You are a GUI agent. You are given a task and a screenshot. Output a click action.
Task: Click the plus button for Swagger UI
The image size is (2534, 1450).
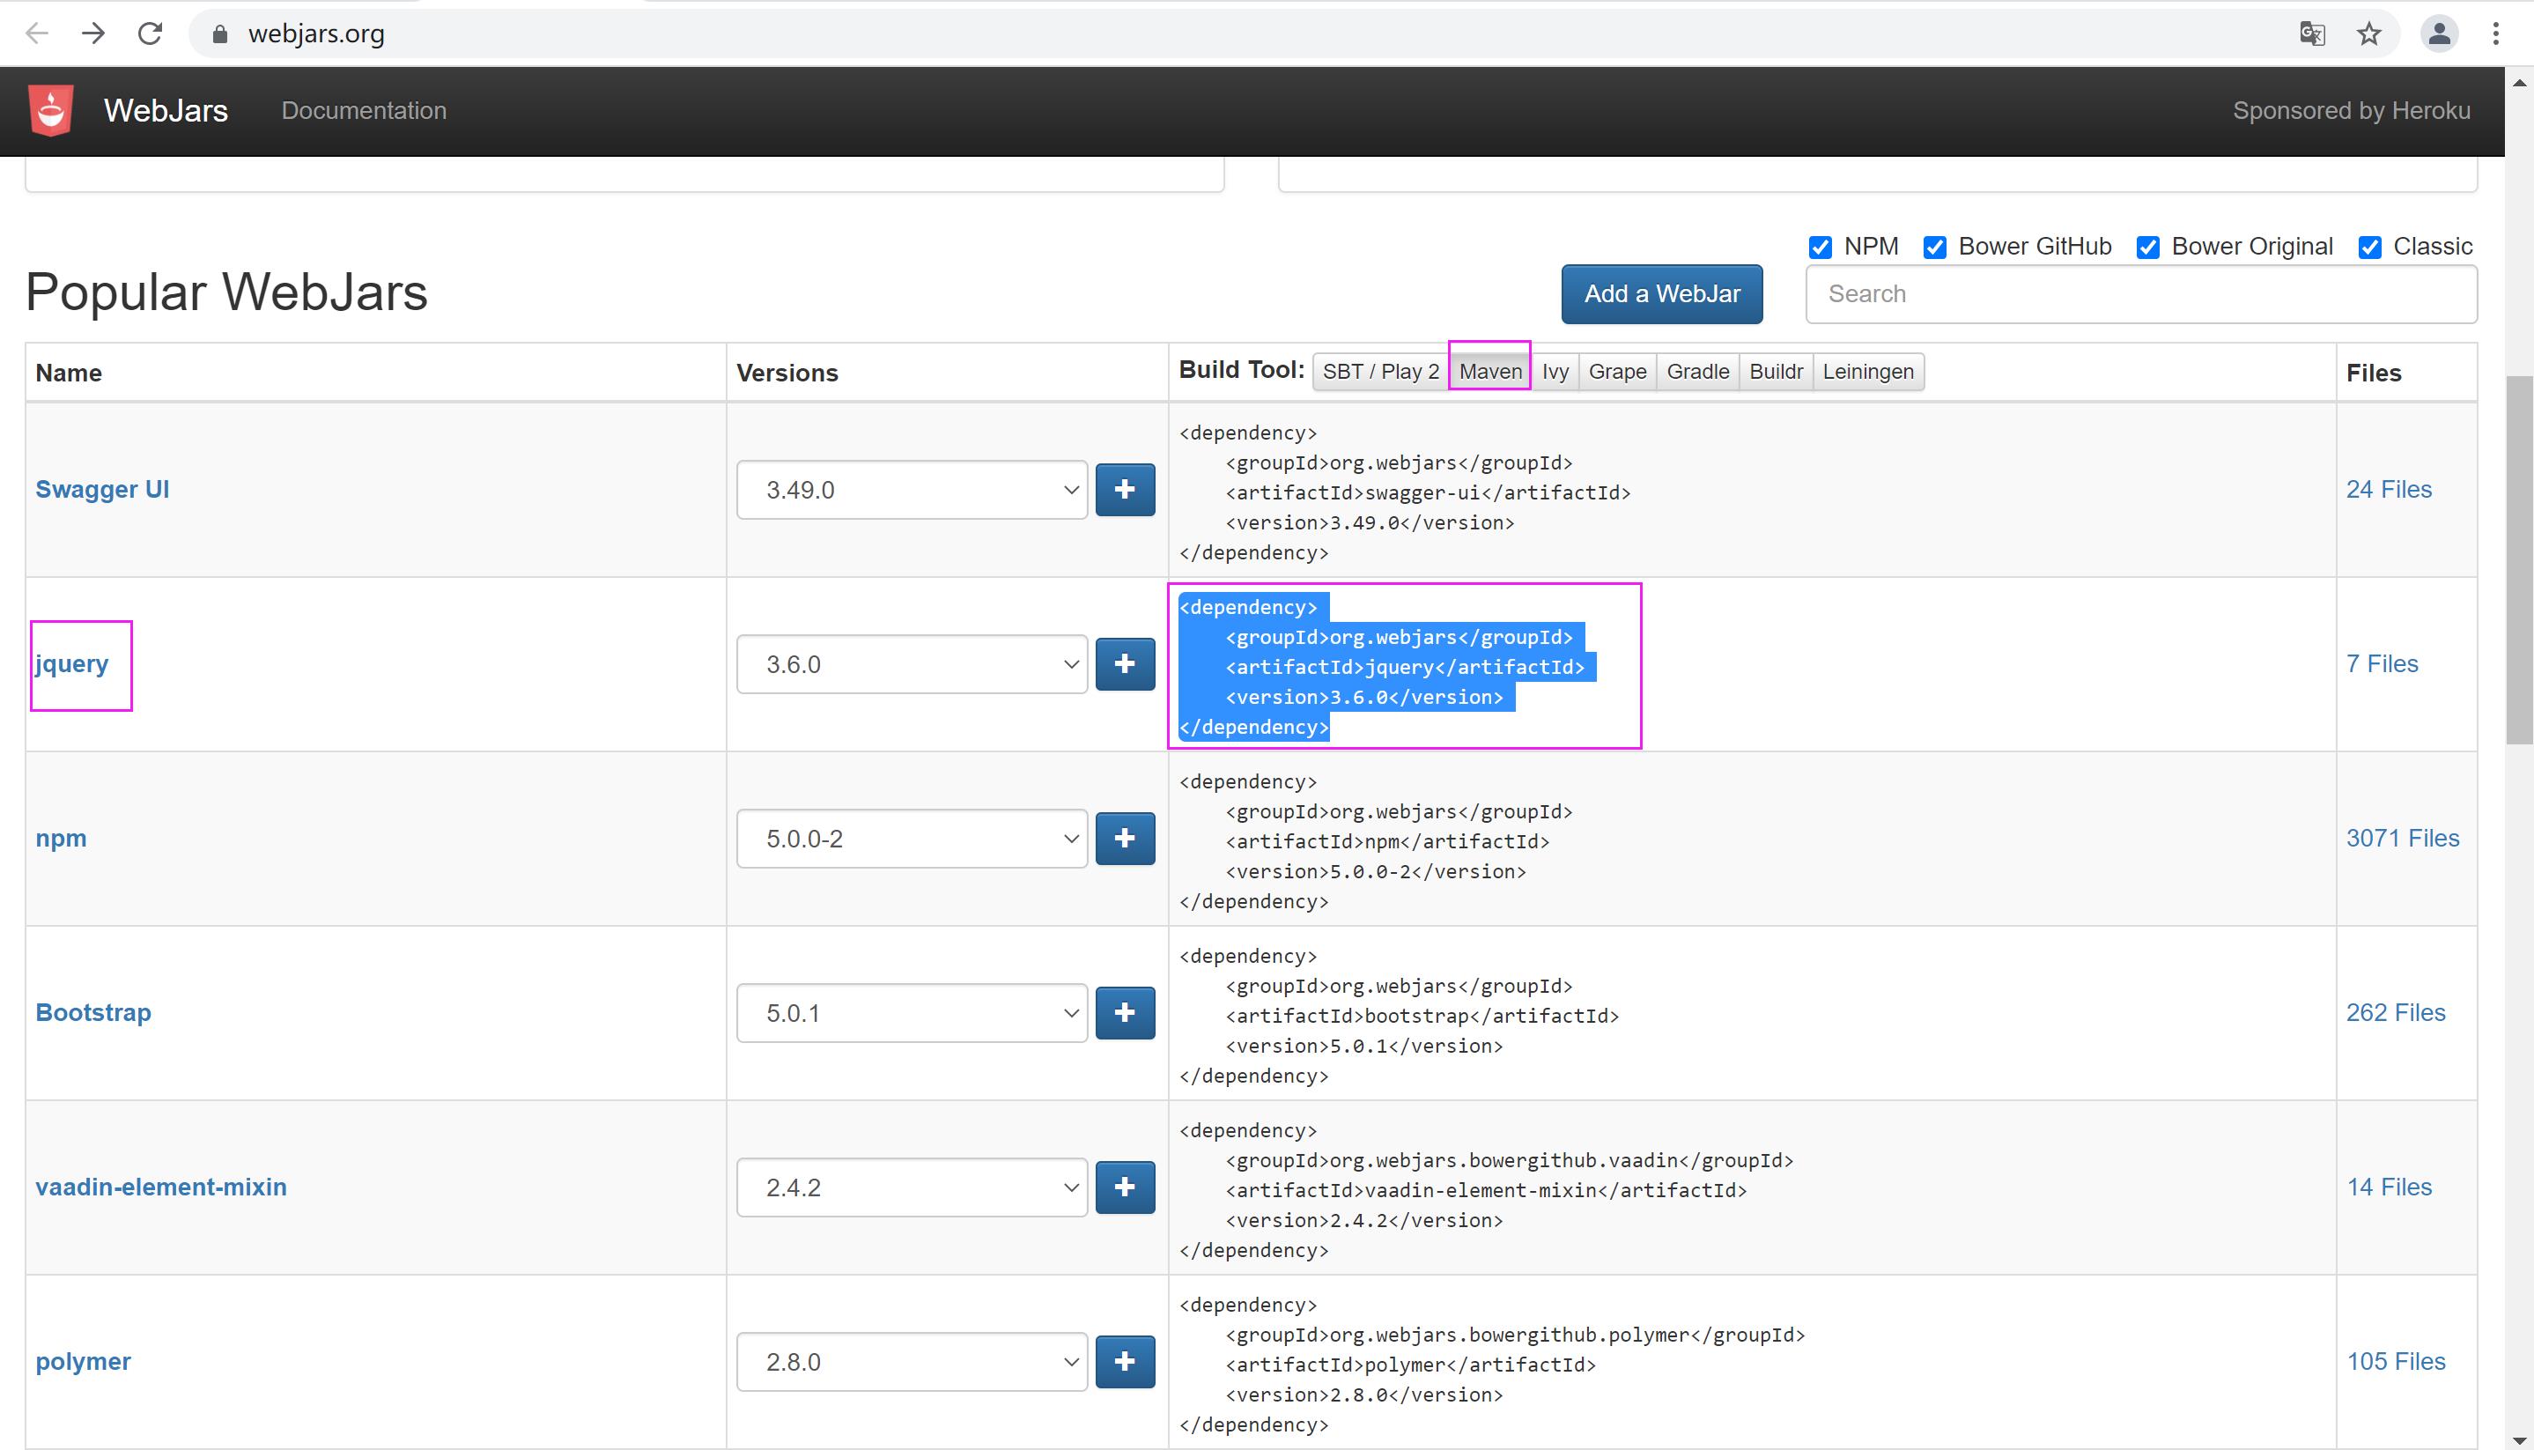[x=1125, y=489]
